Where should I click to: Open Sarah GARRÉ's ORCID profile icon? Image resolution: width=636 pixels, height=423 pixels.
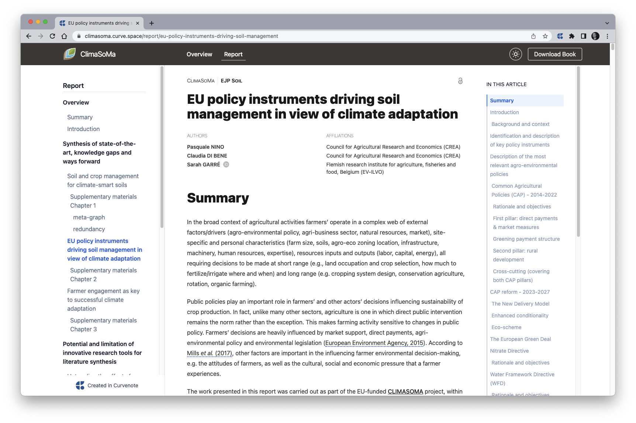coord(226,165)
